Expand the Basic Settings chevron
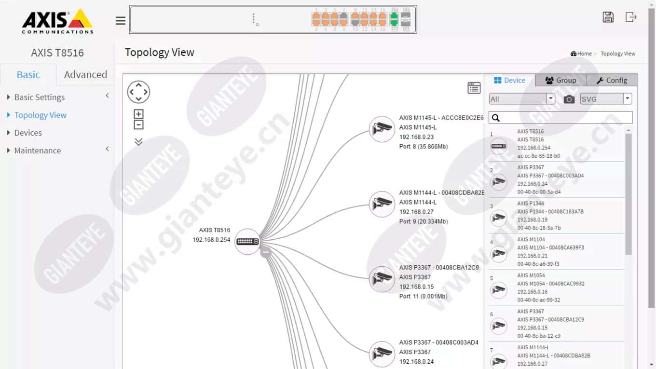Screen dimensions: 656x369 coord(107,96)
